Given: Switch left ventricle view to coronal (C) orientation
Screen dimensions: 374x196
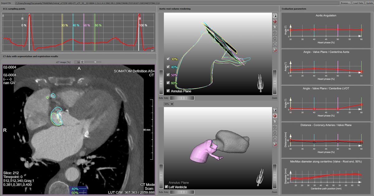Looking at the screenshot, I should point(275,138).
